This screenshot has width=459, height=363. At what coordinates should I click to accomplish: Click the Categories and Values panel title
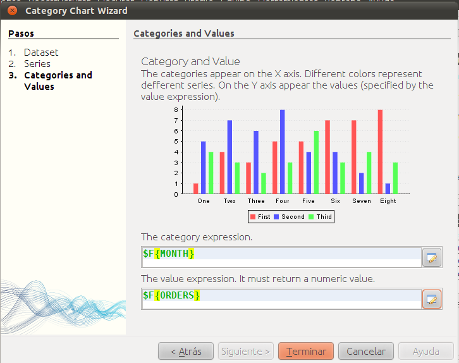click(x=184, y=34)
